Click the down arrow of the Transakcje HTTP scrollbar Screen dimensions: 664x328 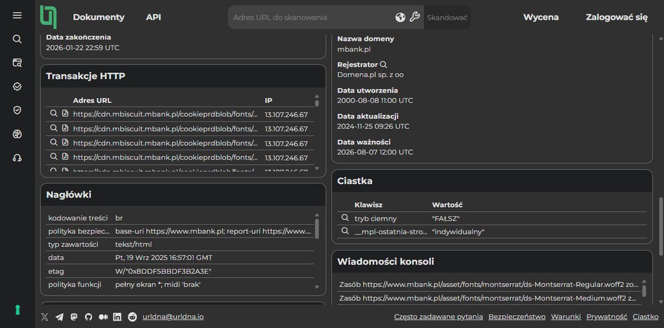pos(317,168)
